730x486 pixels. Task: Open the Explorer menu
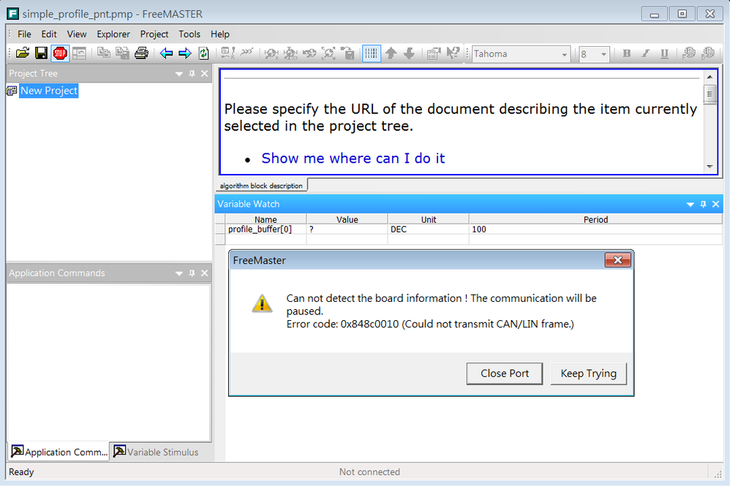(113, 34)
